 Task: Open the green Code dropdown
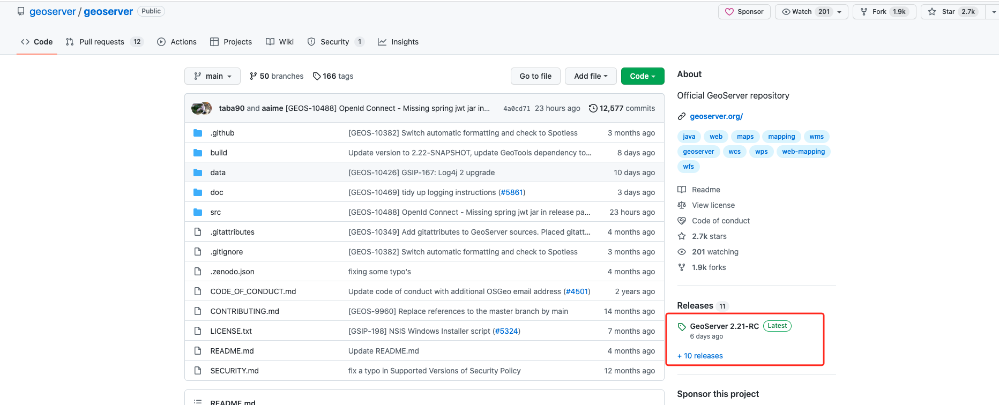(x=642, y=76)
